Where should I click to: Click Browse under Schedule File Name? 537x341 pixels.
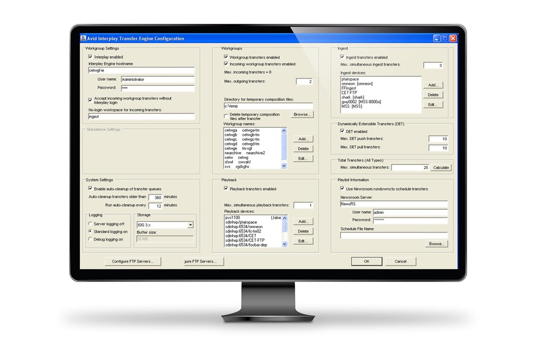[436, 244]
